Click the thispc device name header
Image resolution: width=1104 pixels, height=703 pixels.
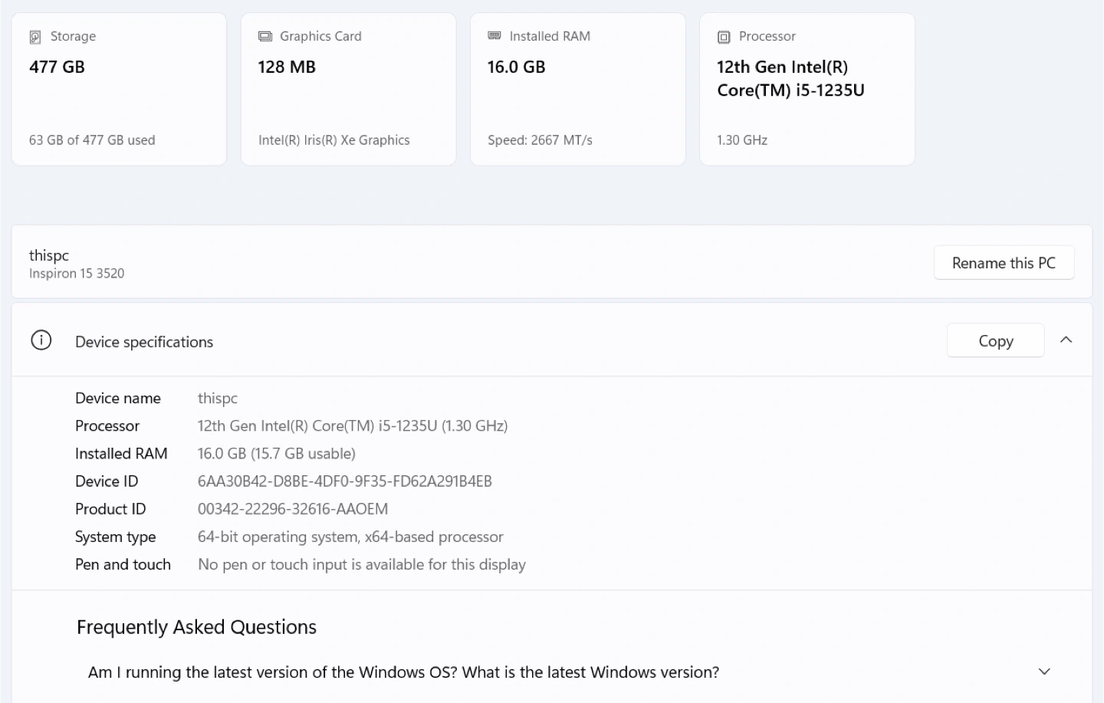click(x=49, y=255)
